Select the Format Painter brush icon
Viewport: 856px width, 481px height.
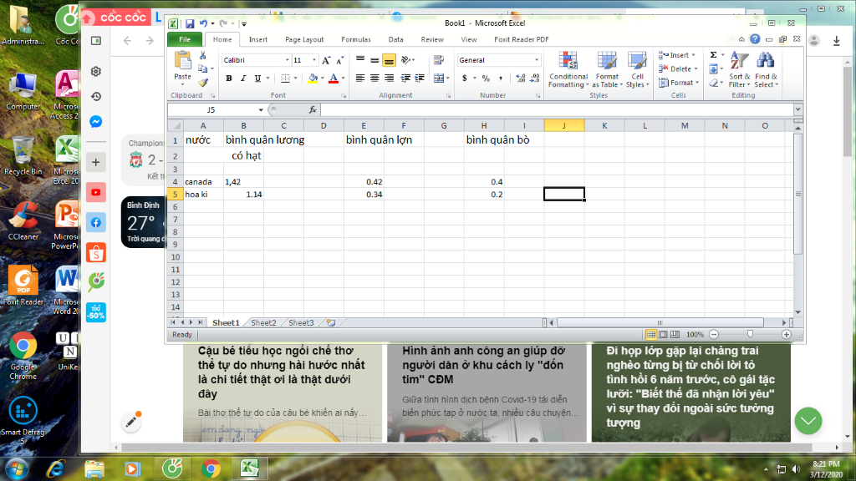202,83
